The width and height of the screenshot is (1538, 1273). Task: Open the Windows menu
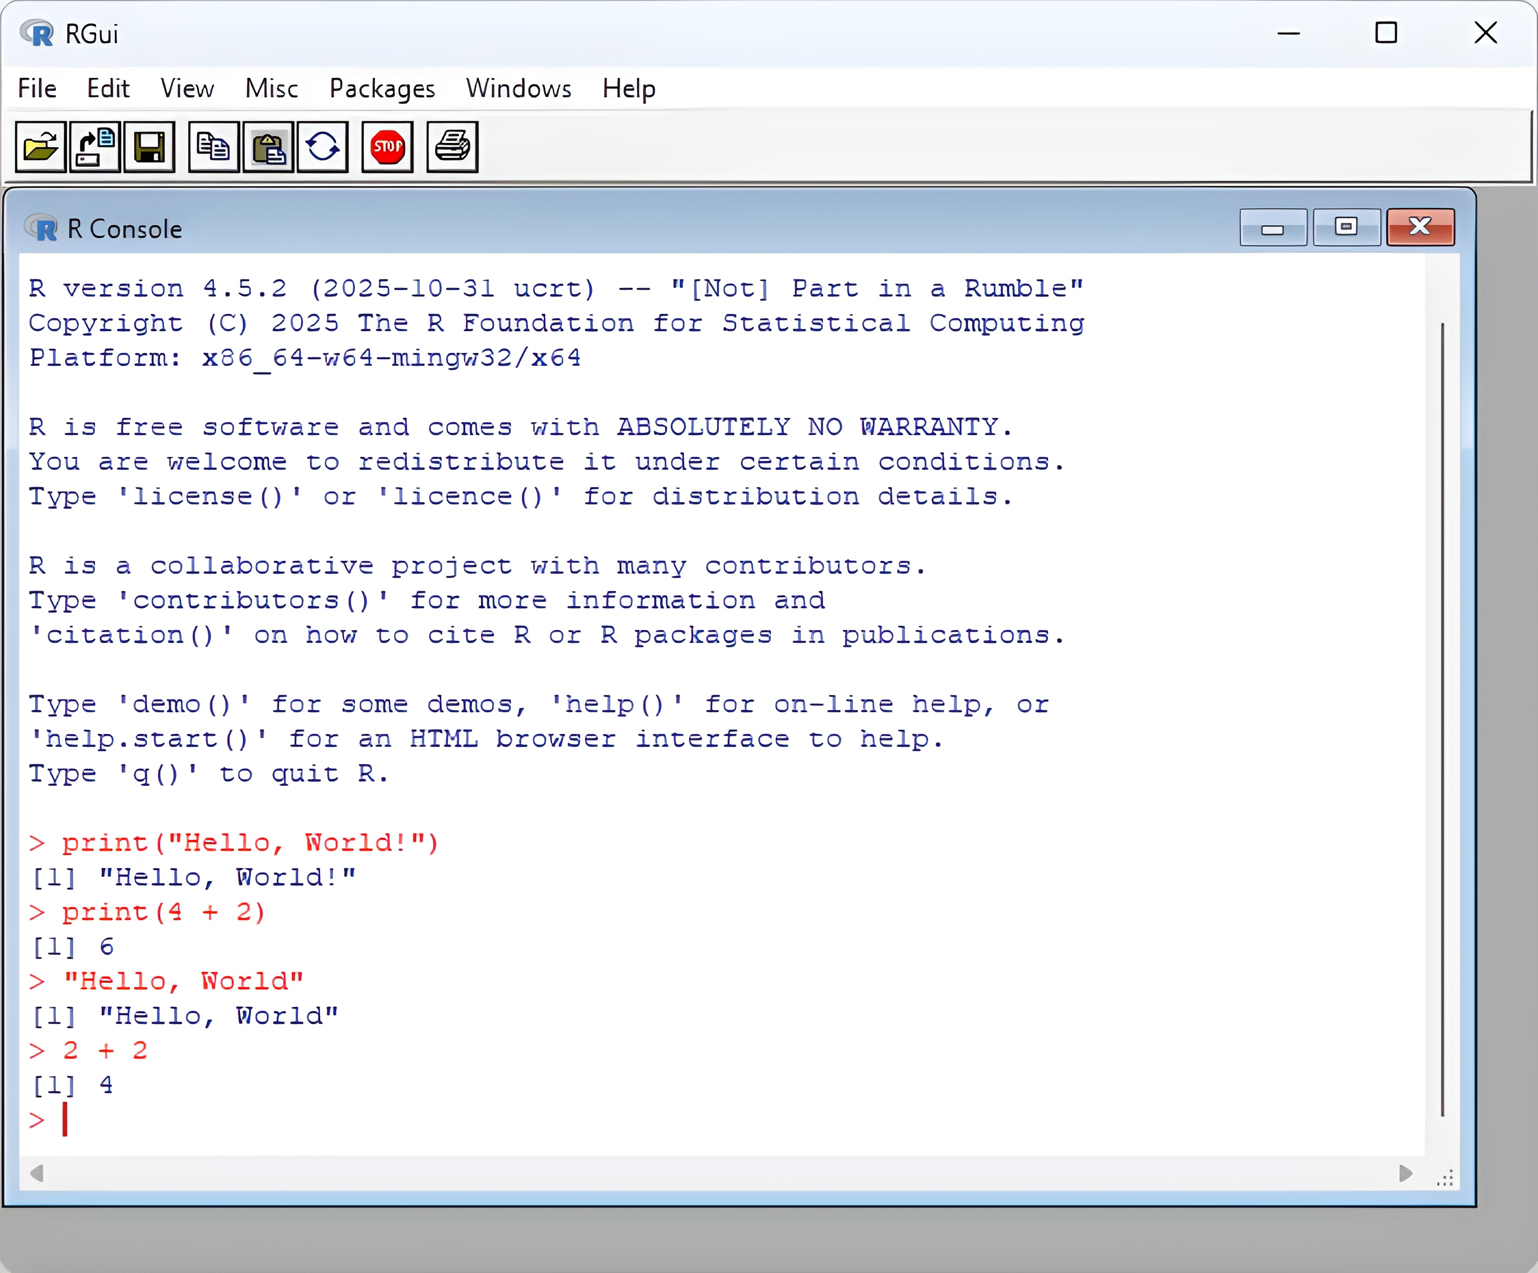pyautogui.click(x=518, y=89)
